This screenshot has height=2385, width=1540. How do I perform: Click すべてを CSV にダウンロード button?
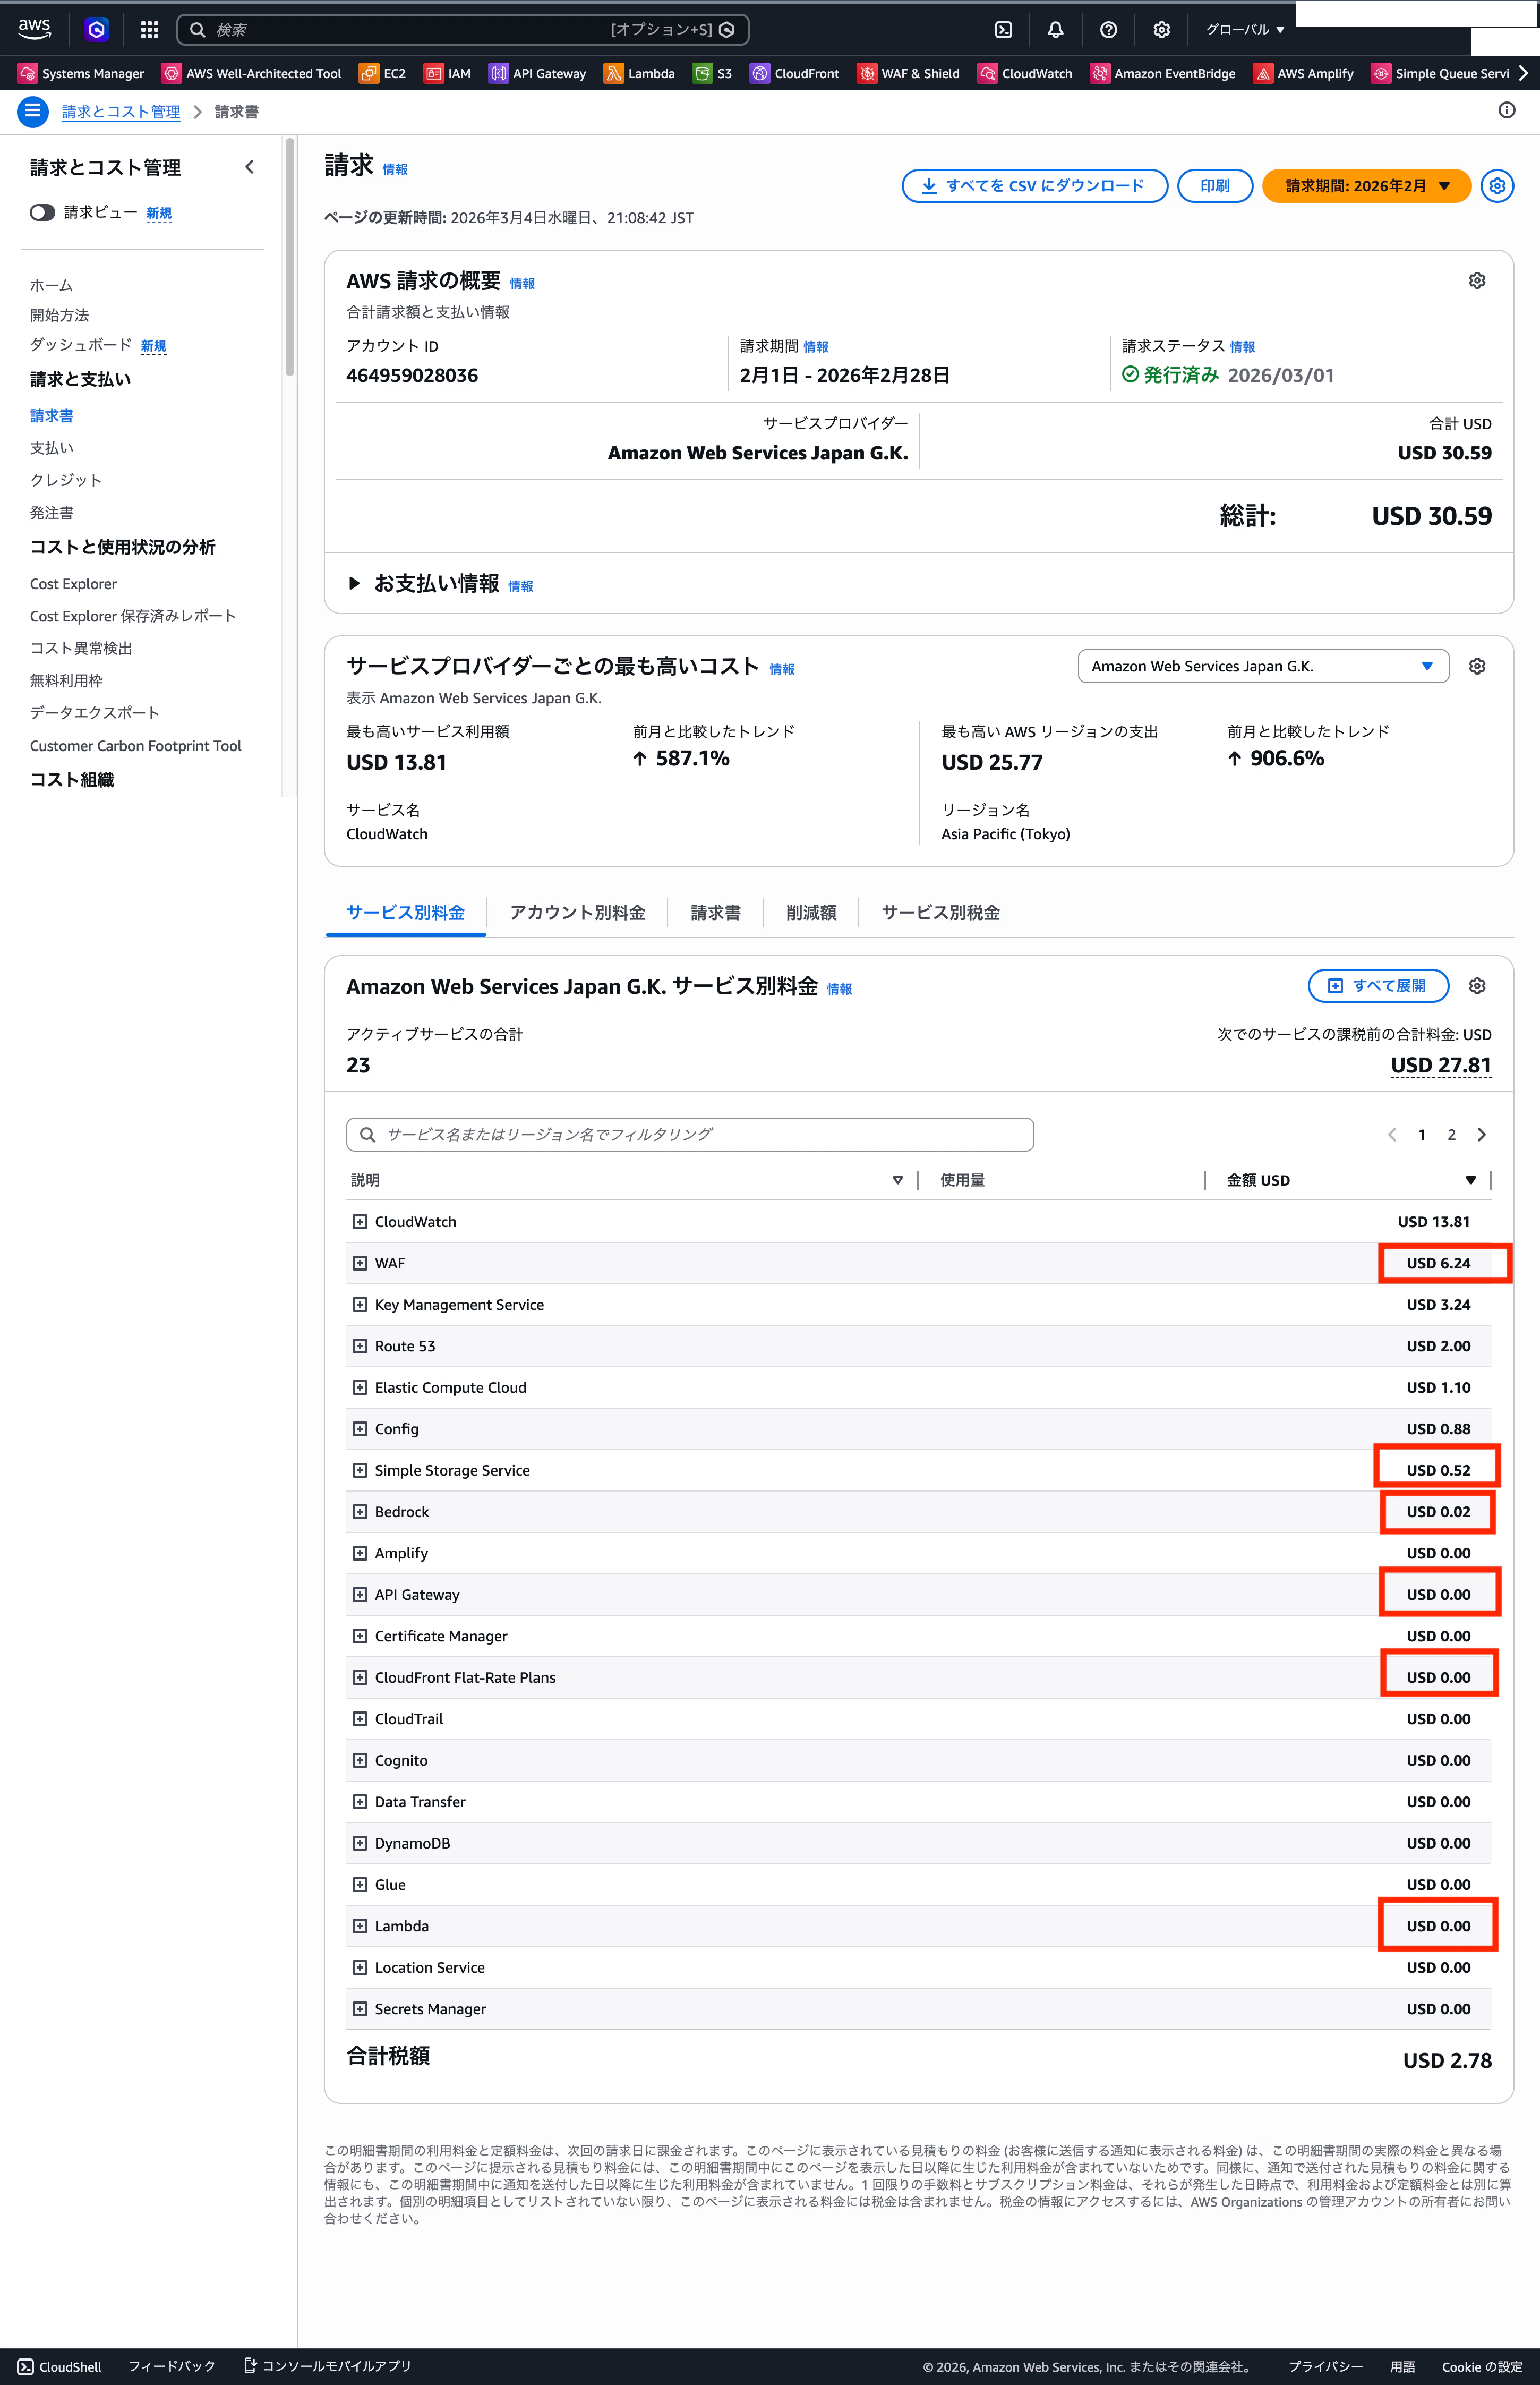tap(1034, 186)
